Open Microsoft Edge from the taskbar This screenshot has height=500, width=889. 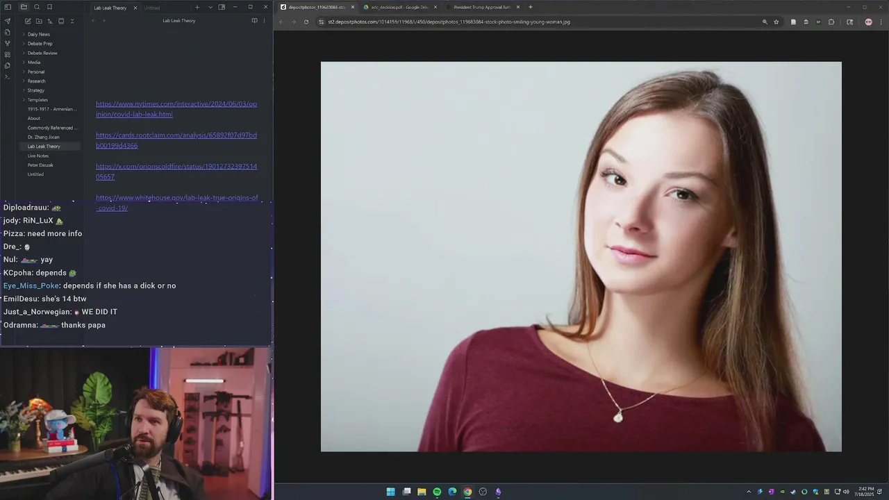452,492
